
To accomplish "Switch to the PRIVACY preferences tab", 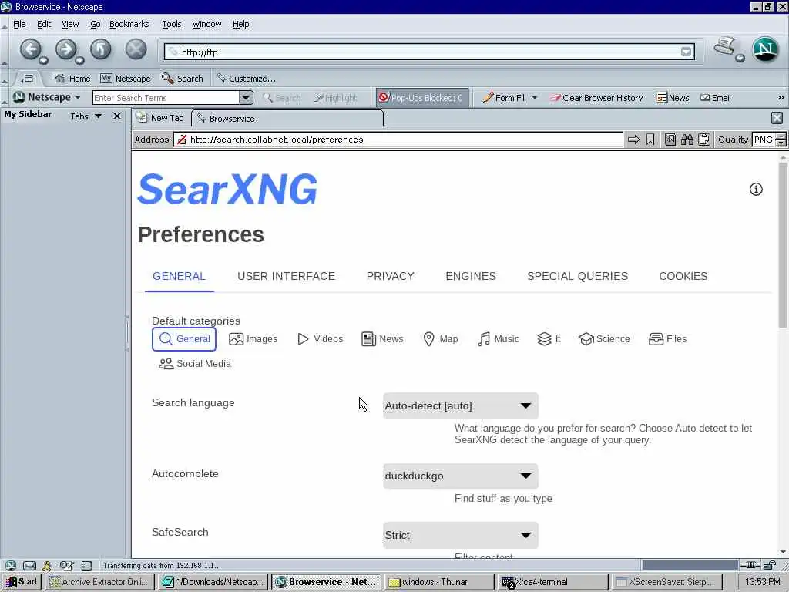I will click(391, 276).
